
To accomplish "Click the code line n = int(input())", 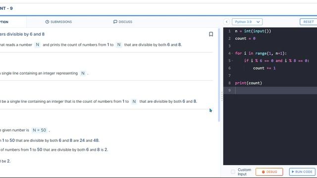I will pos(253,31).
